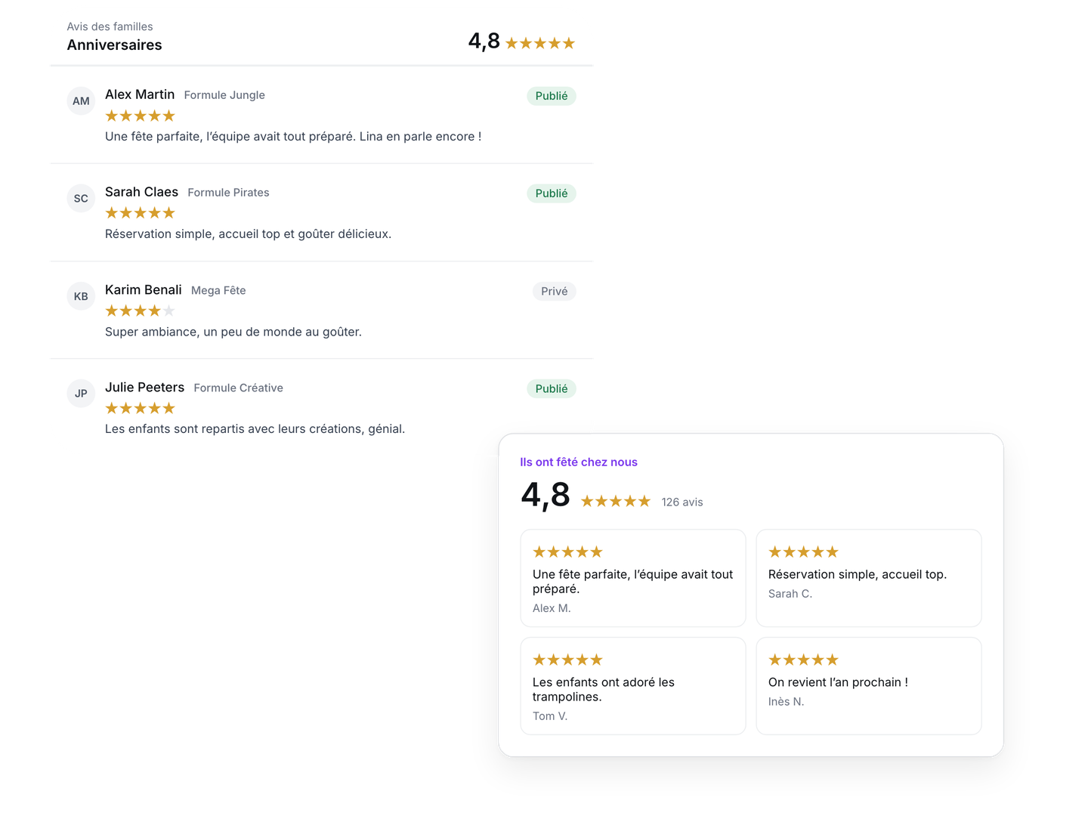Toggle the Publié badge on Julie Peeters' review
Viewport: 1088px width, 816px height.
[x=552, y=388]
